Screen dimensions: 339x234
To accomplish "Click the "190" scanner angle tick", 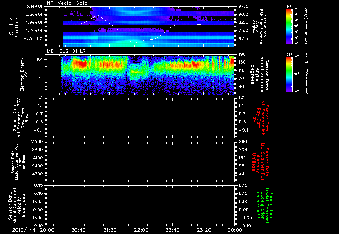I will pyautogui.click(x=242, y=54).
